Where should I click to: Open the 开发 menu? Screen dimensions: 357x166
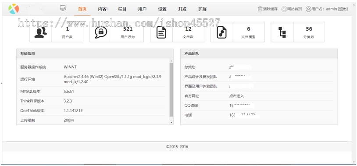pyautogui.click(x=182, y=9)
